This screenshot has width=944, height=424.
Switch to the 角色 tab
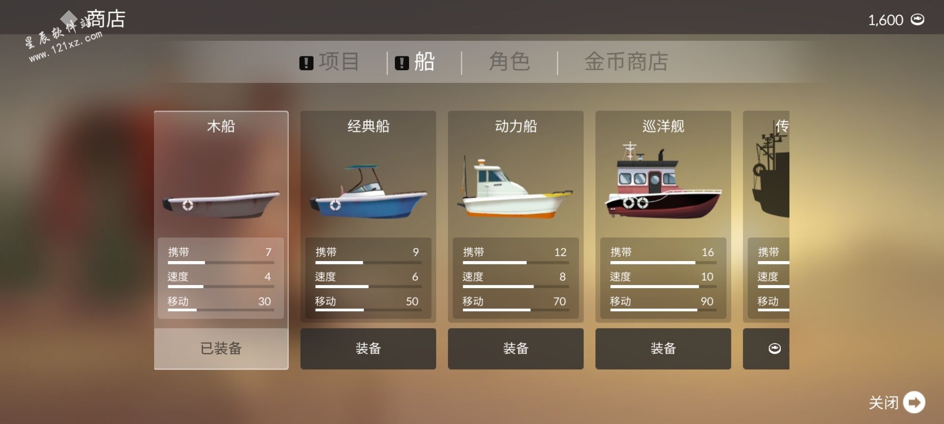click(509, 62)
